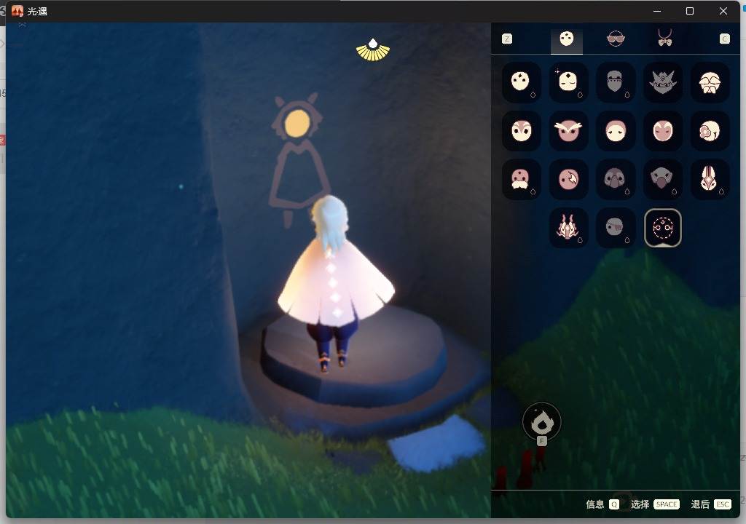746x524 pixels.
Task: Select the default mask with three dots
Action: point(521,82)
